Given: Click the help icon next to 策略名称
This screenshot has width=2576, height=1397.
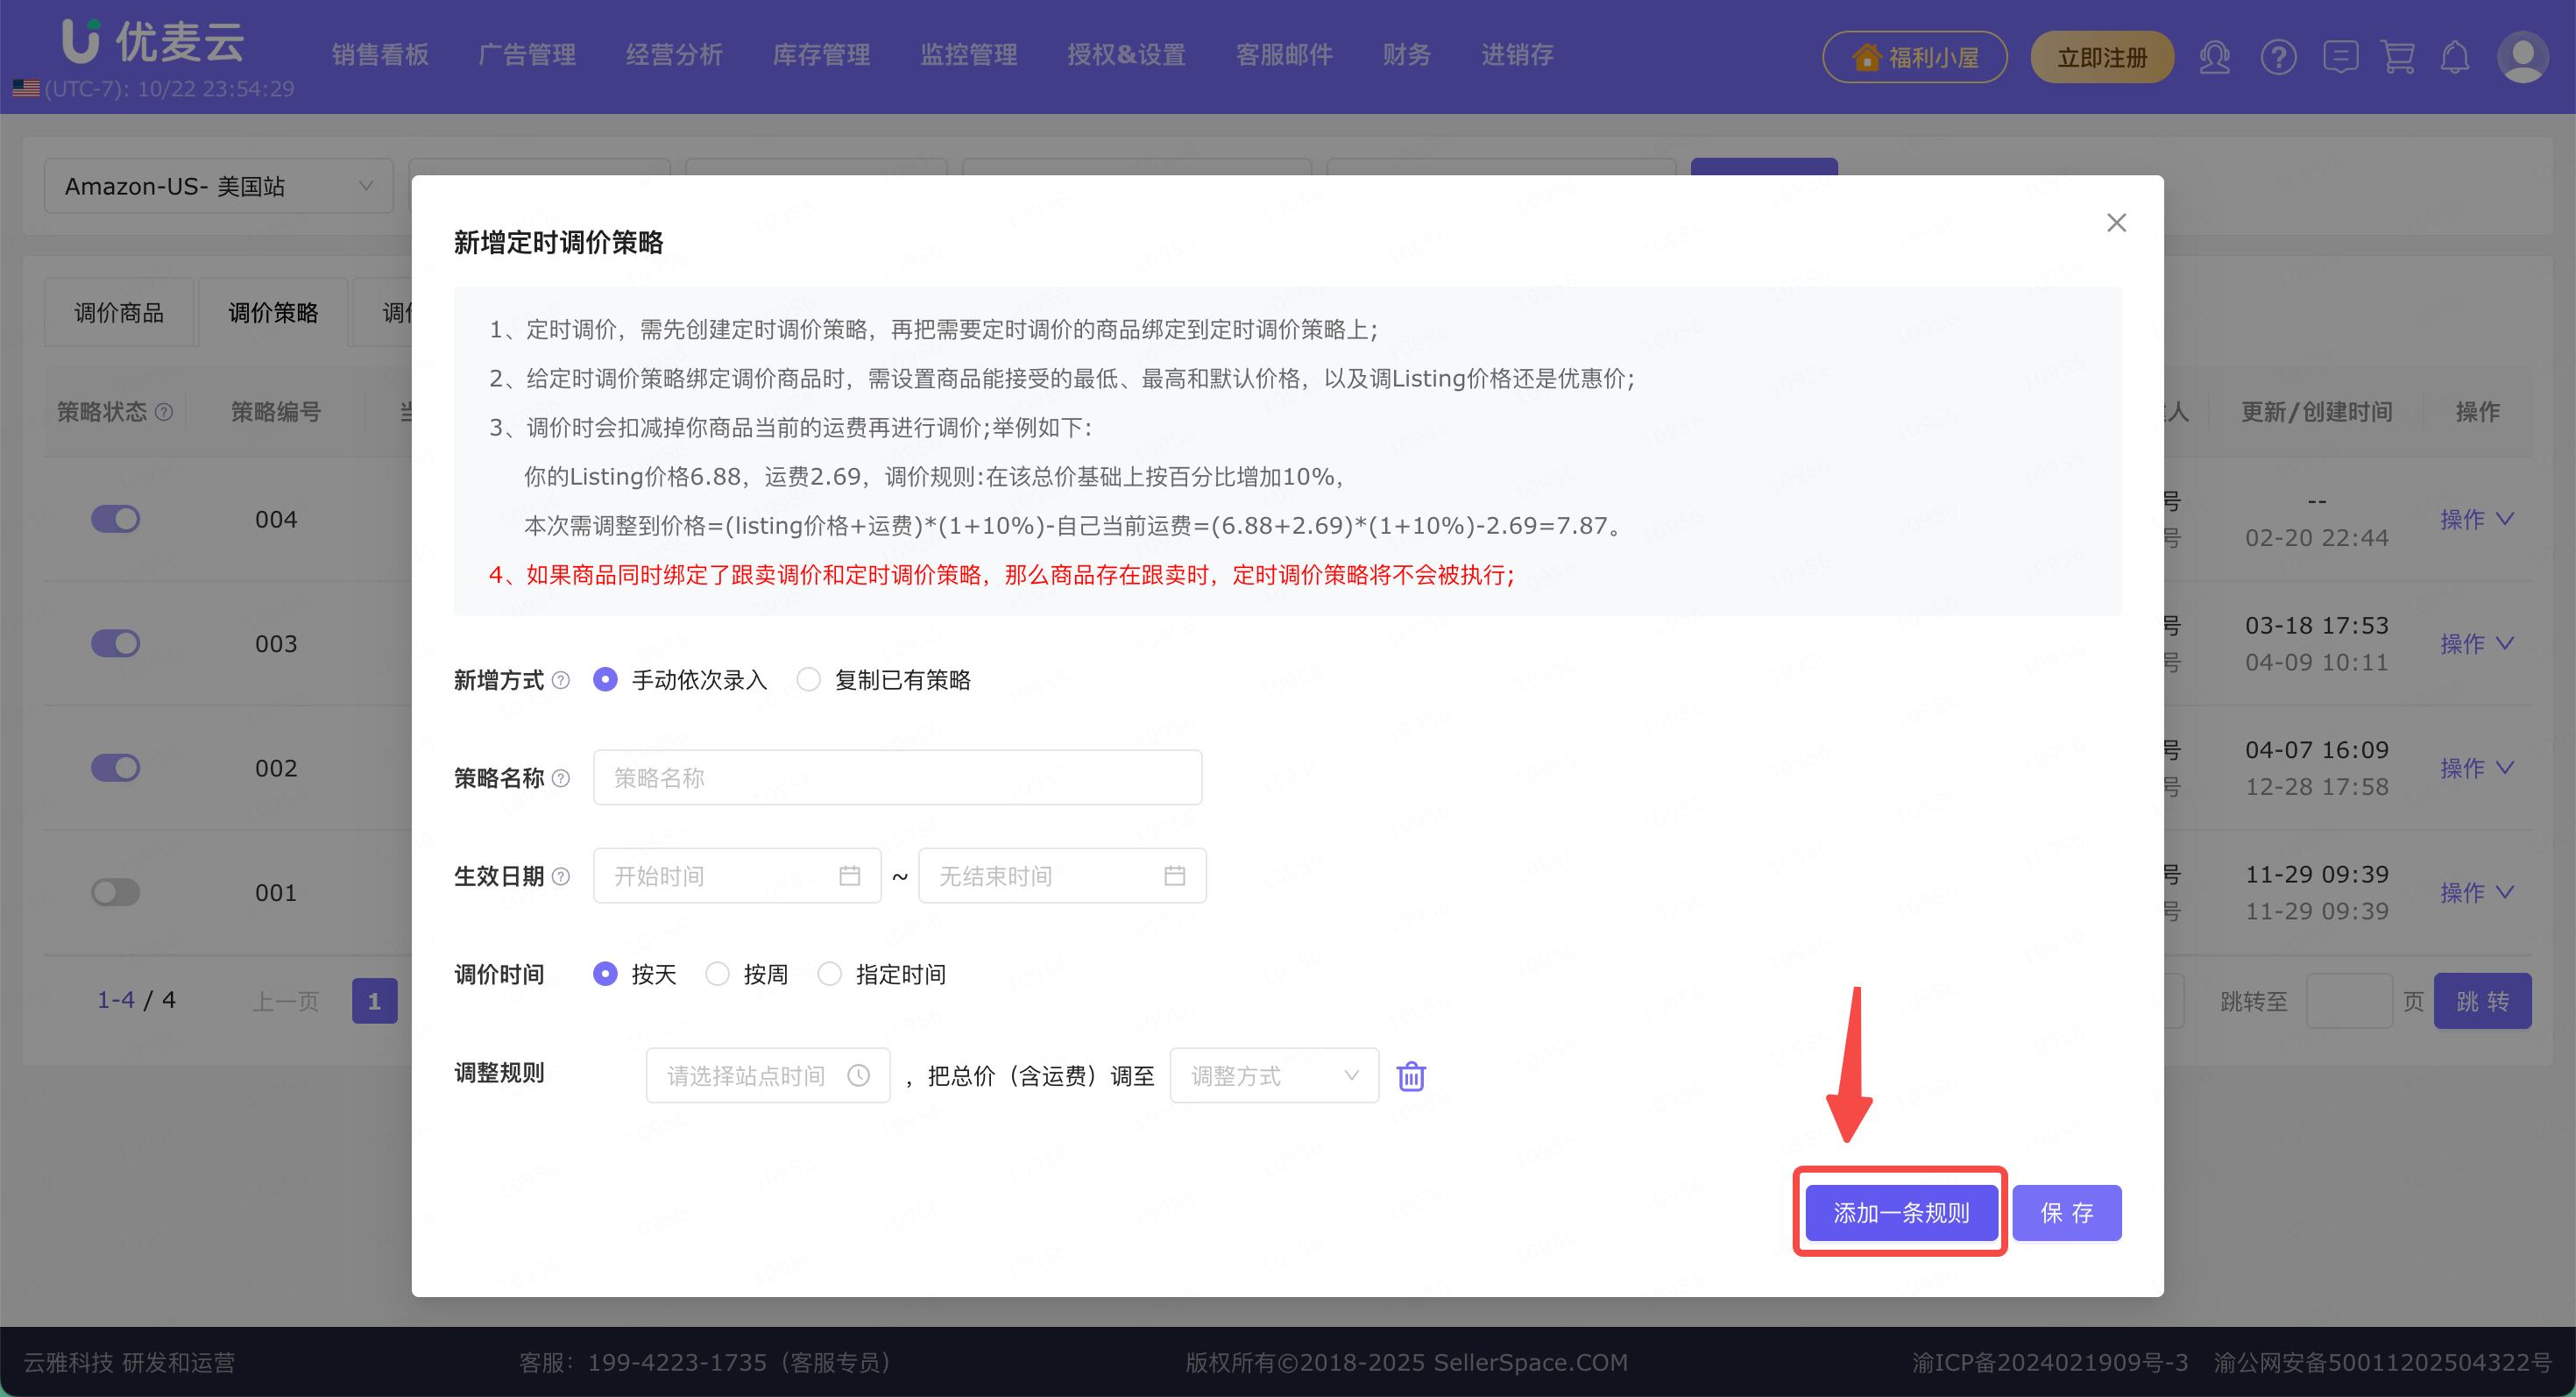Looking at the screenshot, I should coord(561,778).
